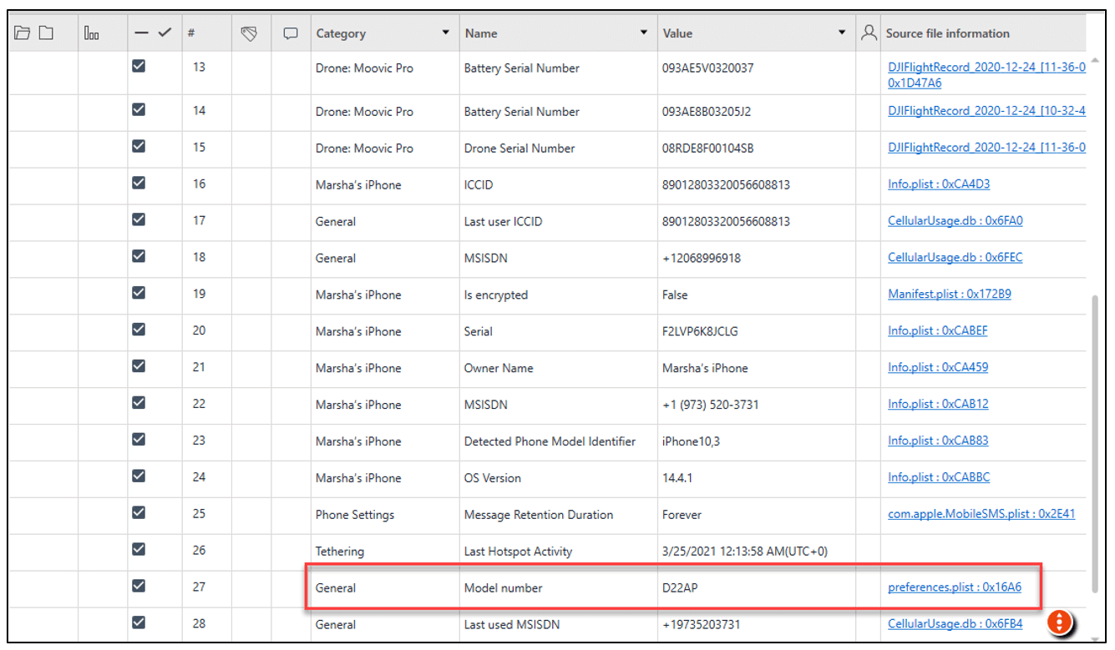Click the person icon next to Source file information
This screenshot has width=1115, height=650.
click(868, 32)
